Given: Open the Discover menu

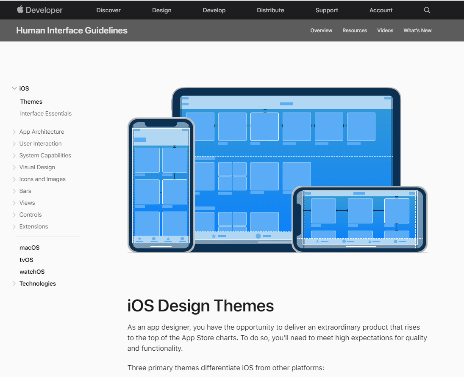Looking at the screenshot, I should [x=108, y=10].
